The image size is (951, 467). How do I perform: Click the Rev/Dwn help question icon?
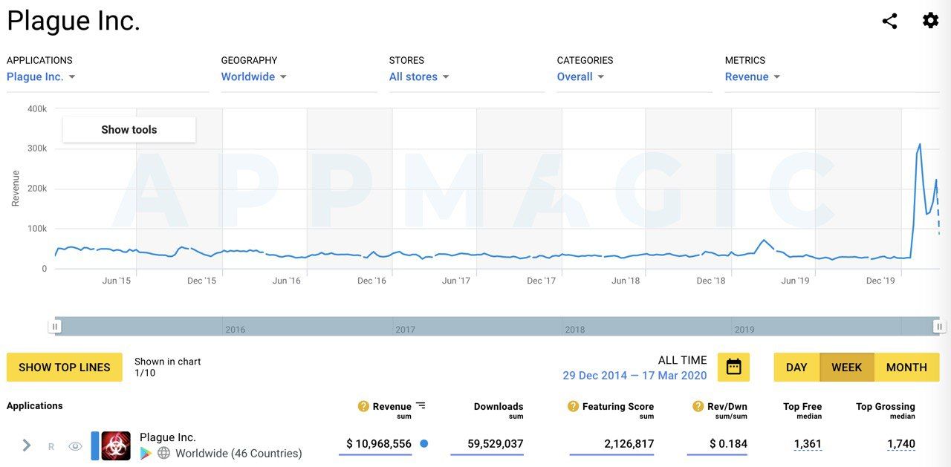click(x=698, y=406)
